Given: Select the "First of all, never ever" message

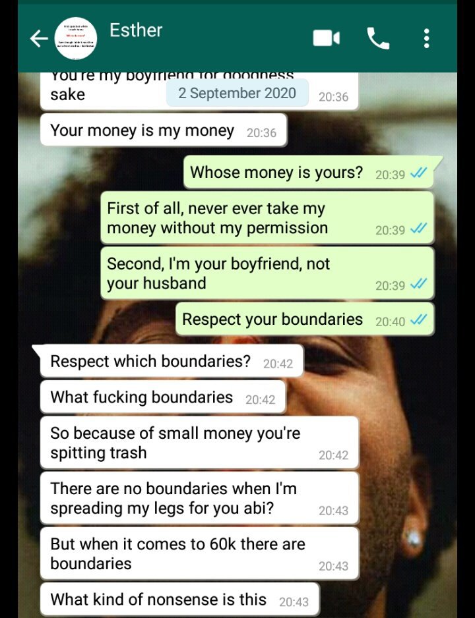Looking at the screenshot, I should click(x=267, y=217).
